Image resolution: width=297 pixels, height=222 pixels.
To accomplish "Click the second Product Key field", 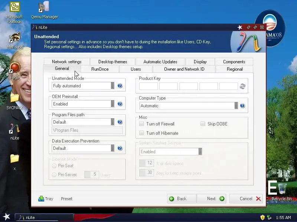I will tap(169, 86).
